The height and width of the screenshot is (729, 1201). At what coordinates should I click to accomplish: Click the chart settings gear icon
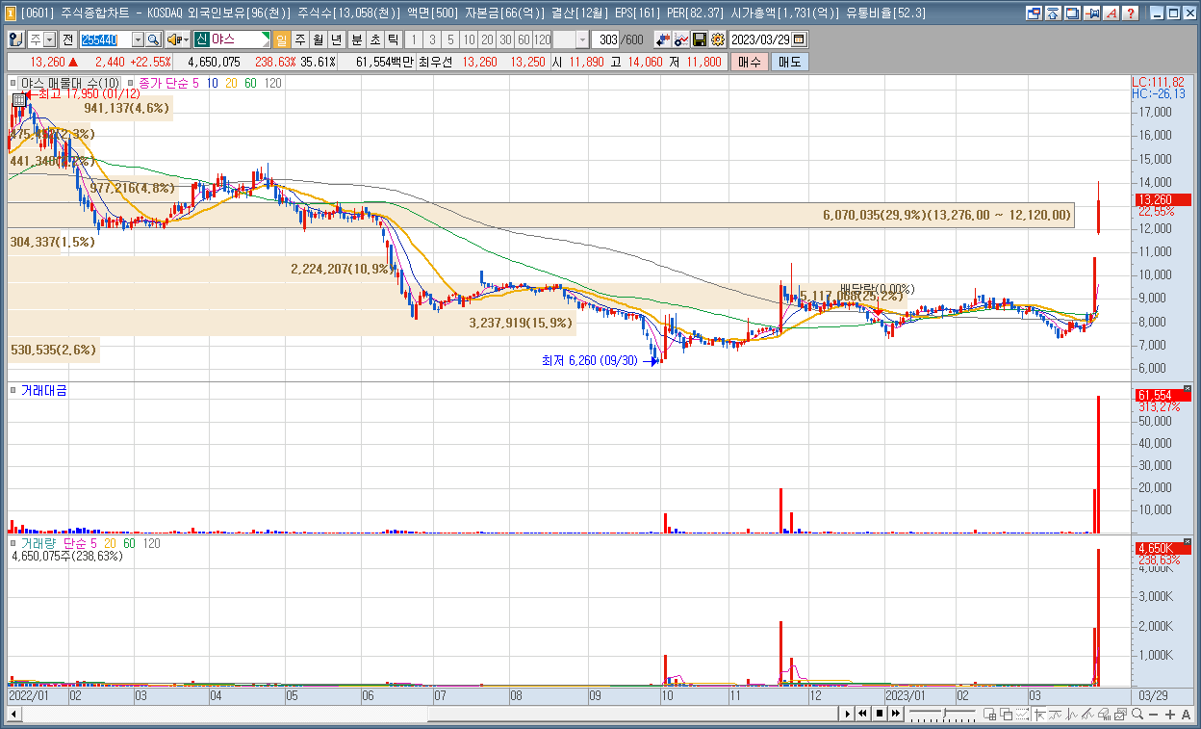tap(717, 39)
